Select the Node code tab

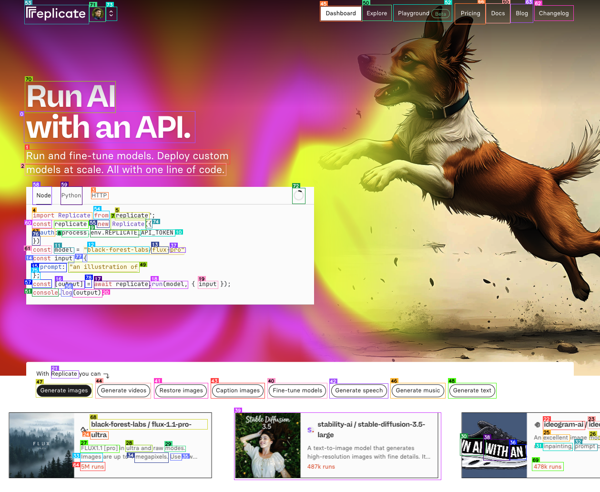(x=43, y=195)
